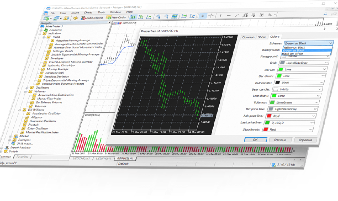Click OK in Properties dialog

255,140
